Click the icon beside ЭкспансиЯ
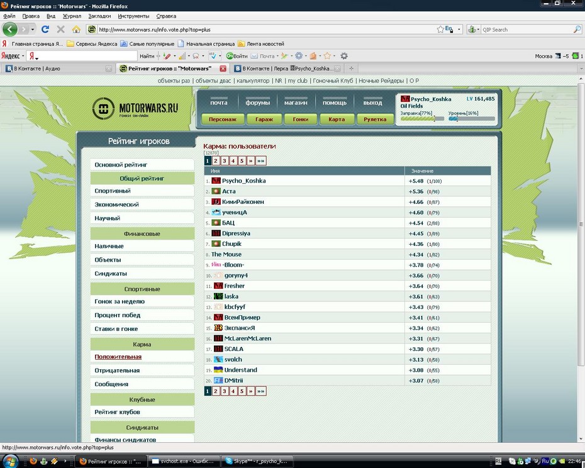585x468 pixels. (218, 328)
